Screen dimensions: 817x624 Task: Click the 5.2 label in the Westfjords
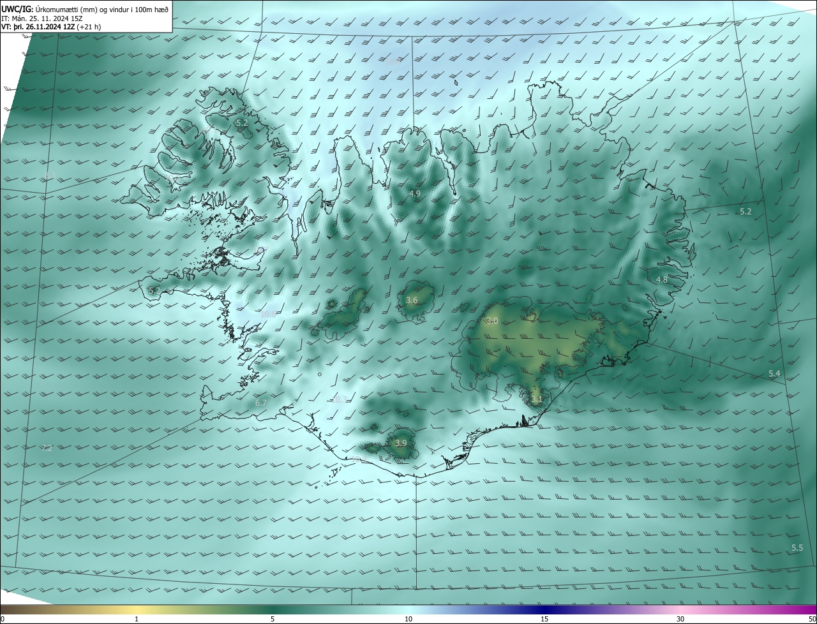[242, 123]
